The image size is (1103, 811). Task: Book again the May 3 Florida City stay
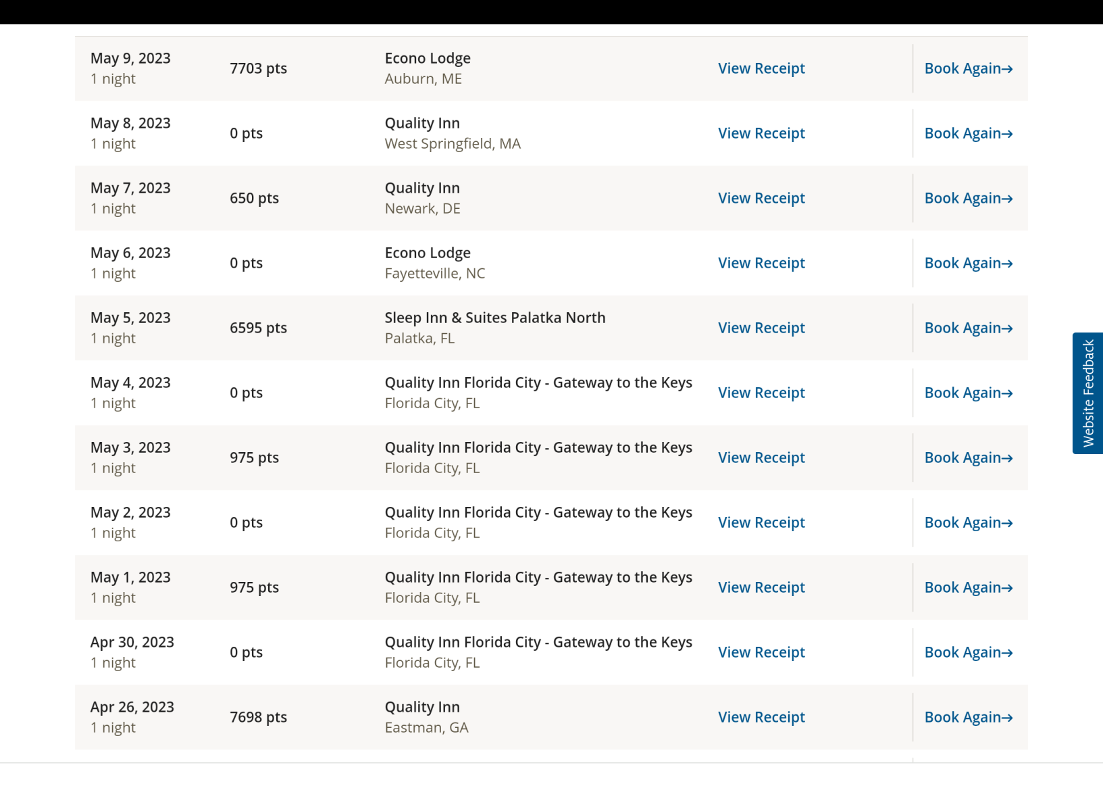[968, 458]
